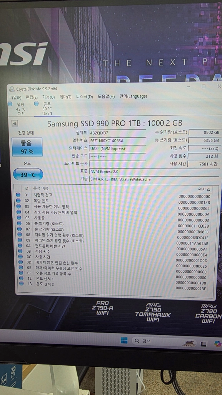Open the 언어(Language) menu
This screenshot has width=222, height=395.
point(133,96)
